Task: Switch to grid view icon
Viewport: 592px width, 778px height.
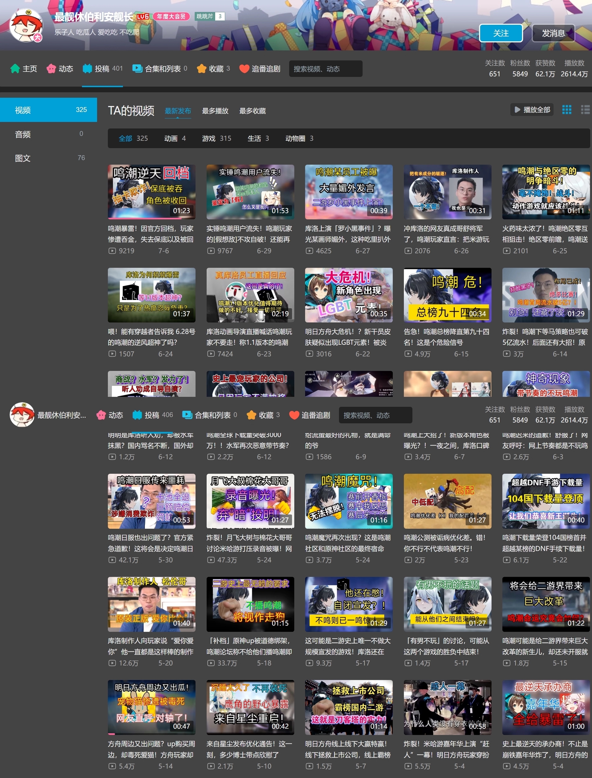Action: [567, 110]
